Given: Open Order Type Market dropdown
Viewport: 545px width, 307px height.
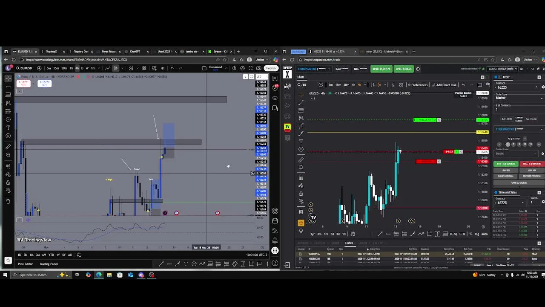Looking at the screenshot, I should tap(519, 98).
